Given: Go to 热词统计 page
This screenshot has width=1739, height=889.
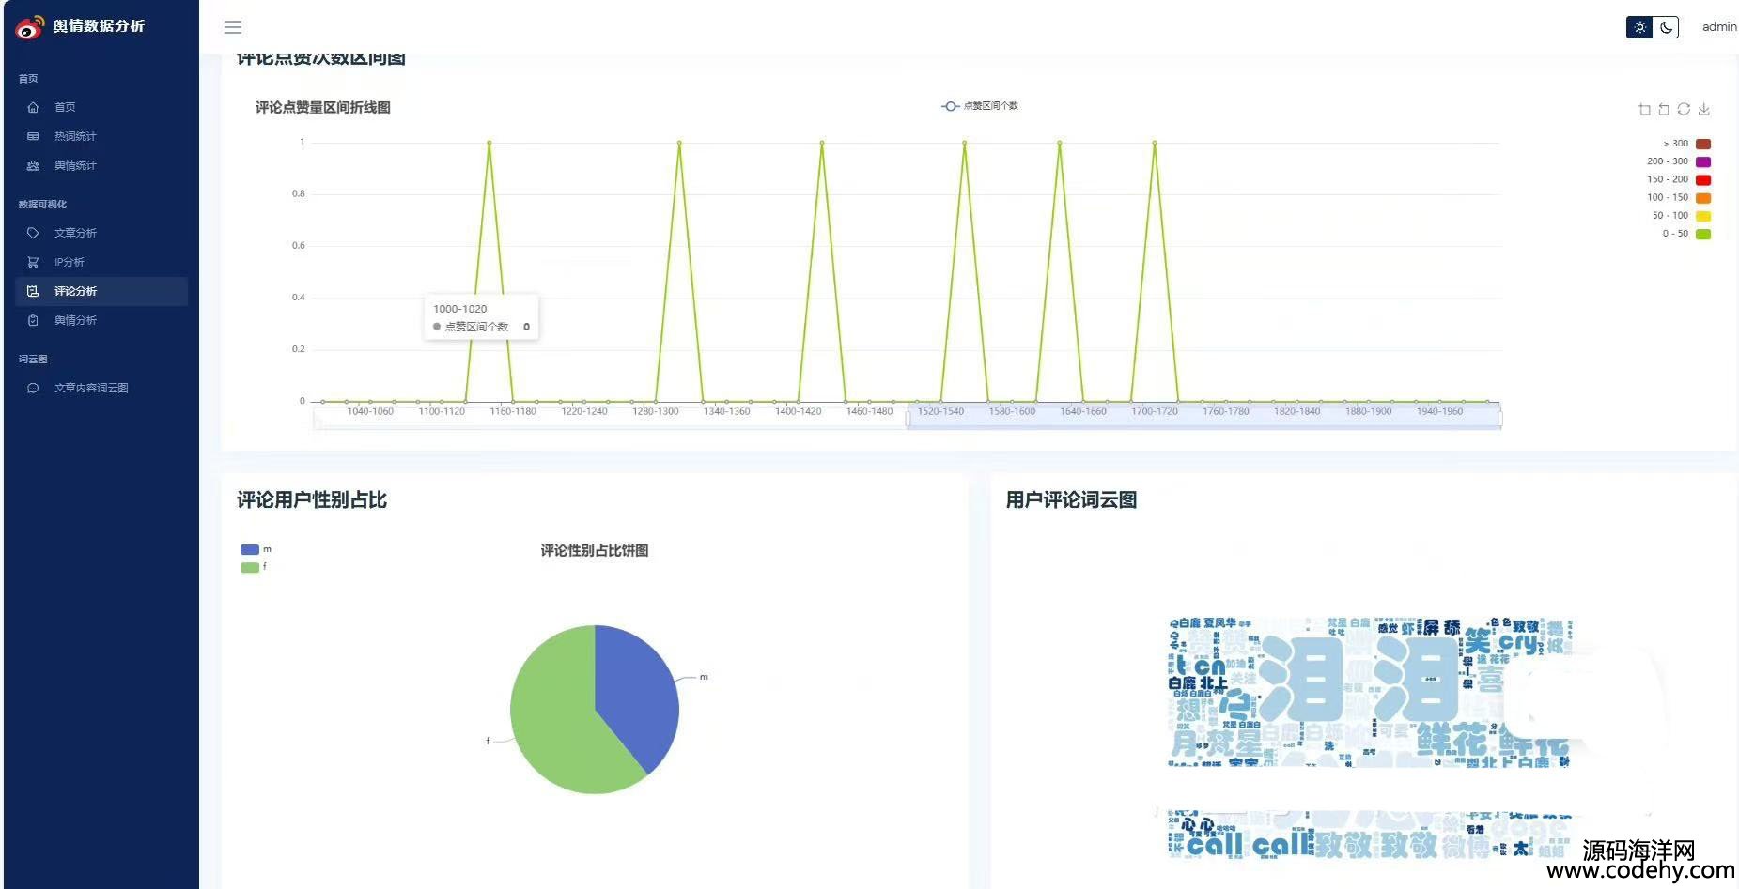Looking at the screenshot, I should point(75,136).
